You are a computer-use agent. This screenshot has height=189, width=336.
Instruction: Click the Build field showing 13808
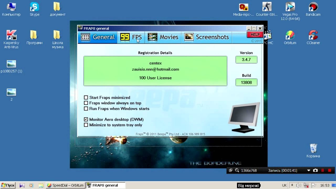(246, 82)
